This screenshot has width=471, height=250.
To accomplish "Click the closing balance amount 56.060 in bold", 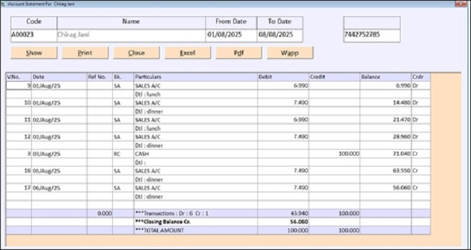I will 283,222.
